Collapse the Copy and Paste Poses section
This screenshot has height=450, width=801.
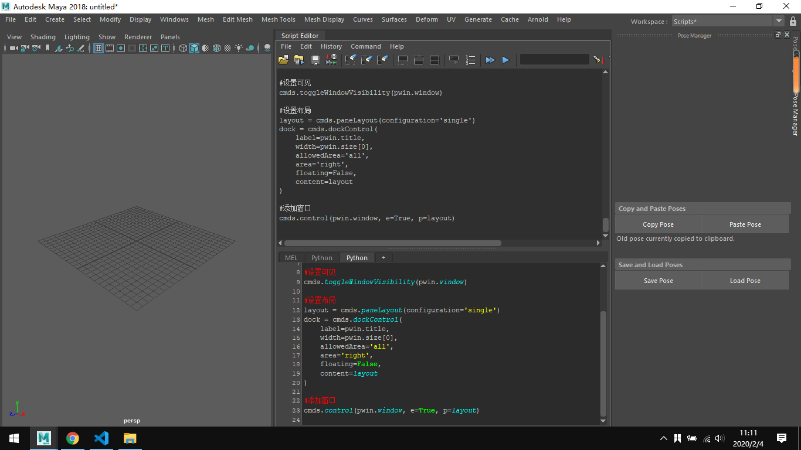pyautogui.click(x=702, y=209)
